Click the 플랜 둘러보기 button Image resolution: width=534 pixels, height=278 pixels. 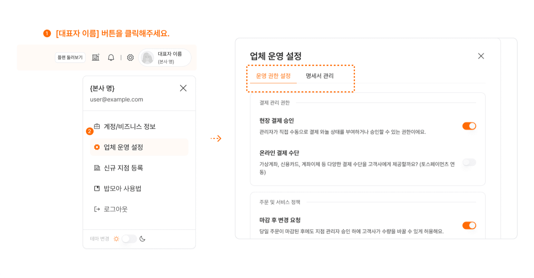click(70, 58)
